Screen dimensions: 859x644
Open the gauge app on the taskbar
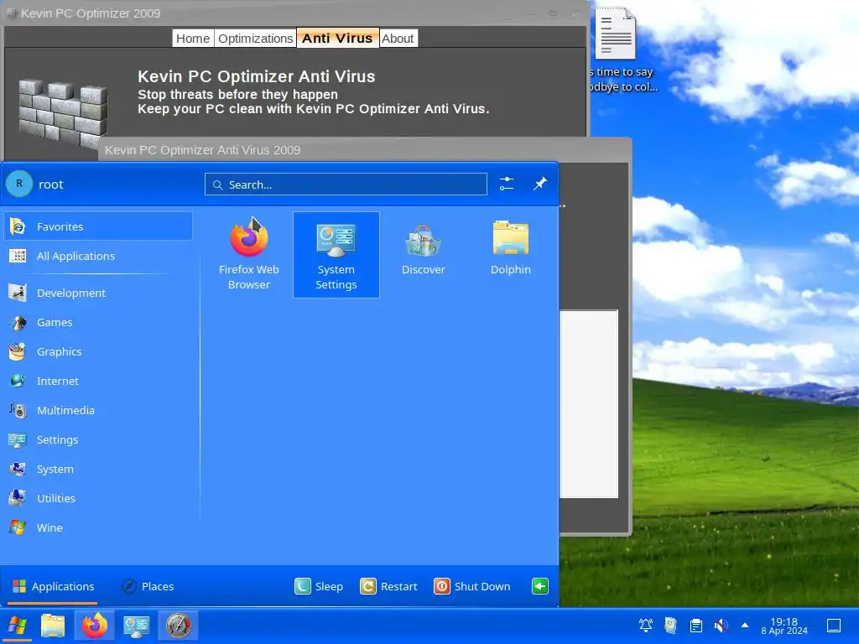tap(178, 626)
